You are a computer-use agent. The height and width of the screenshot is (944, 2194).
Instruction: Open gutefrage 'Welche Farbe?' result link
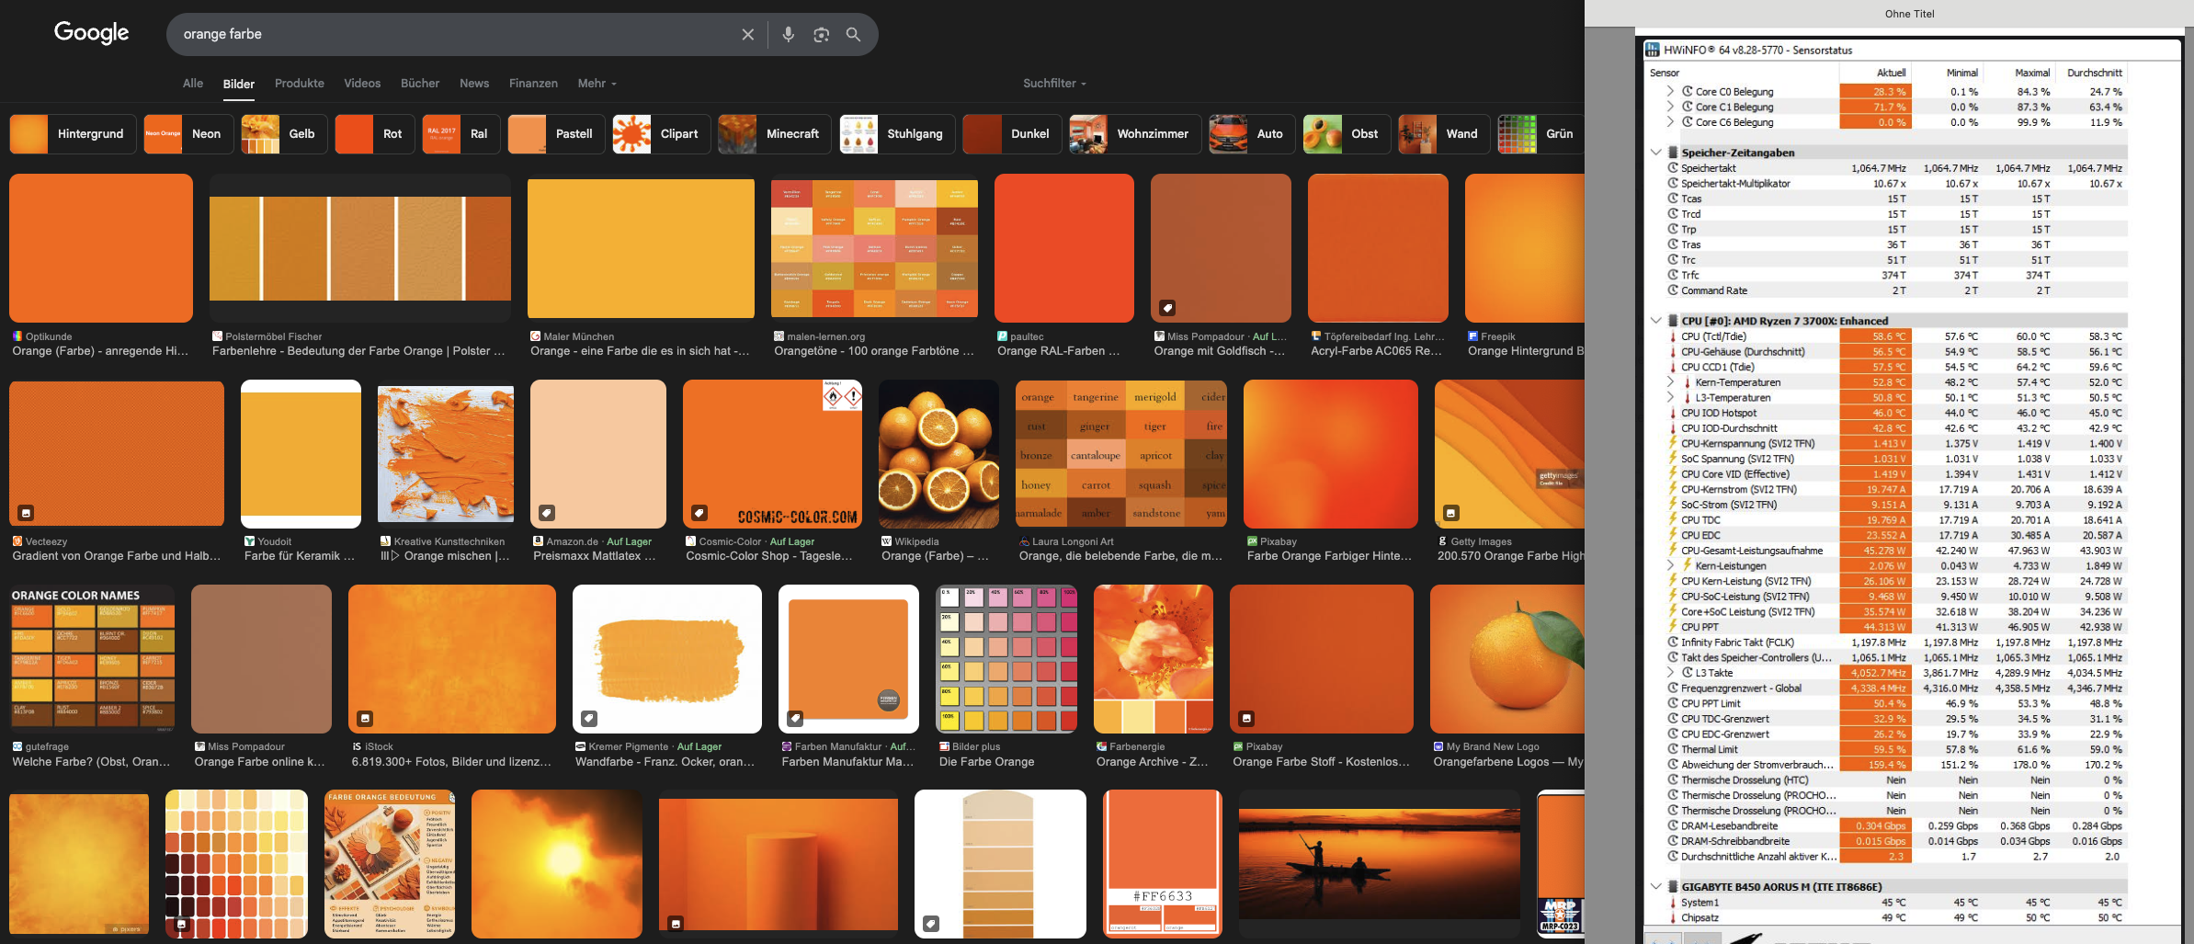[x=91, y=762]
